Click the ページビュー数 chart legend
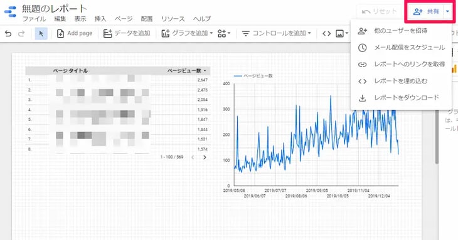458x240 pixels. click(253, 76)
